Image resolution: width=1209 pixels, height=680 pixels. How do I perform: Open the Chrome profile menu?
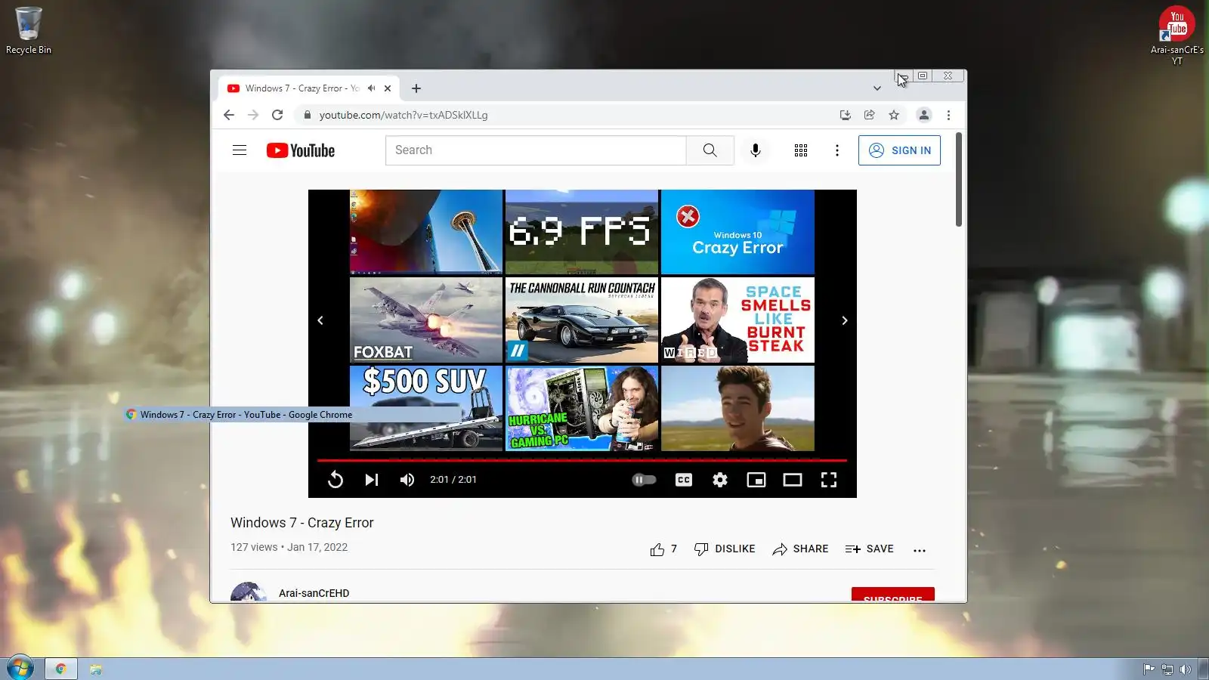(923, 115)
